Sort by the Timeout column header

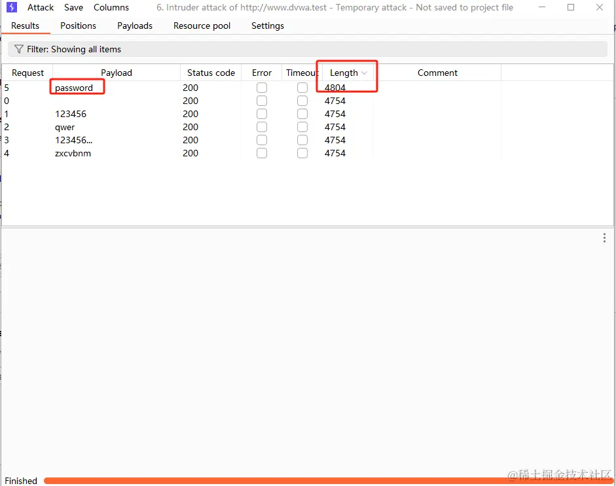click(x=302, y=73)
